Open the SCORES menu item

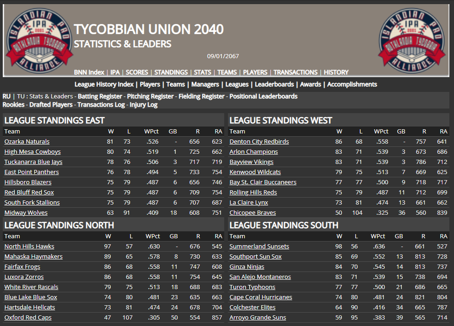[137, 72]
